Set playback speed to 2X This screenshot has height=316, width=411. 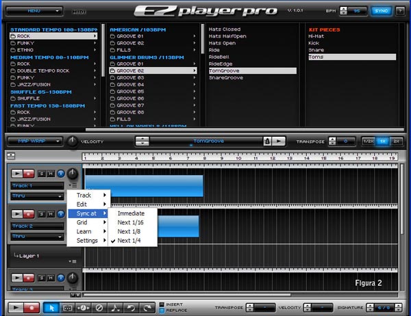coord(396,142)
